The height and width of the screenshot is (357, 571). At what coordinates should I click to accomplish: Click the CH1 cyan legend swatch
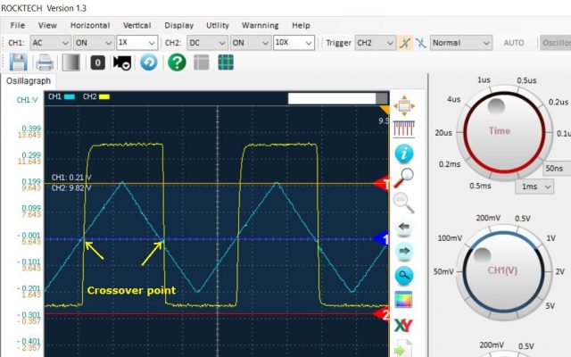[x=70, y=97]
